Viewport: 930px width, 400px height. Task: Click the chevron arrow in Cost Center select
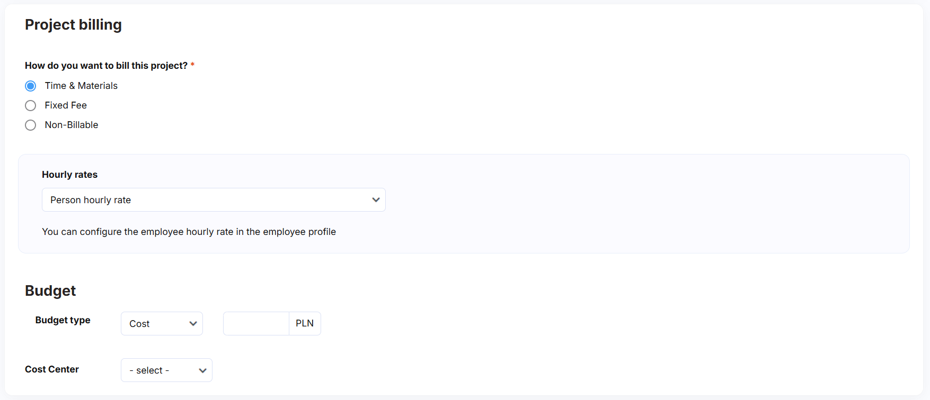tap(202, 370)
